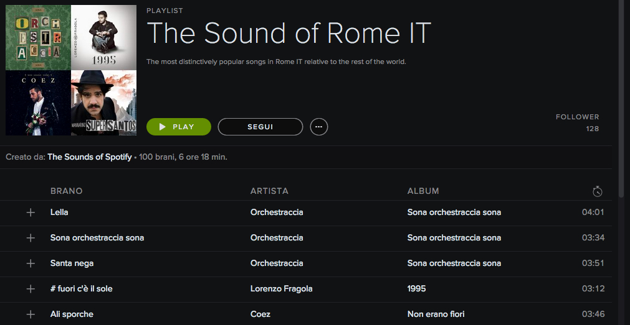The width and height of the screenshot is (630, 325).
Task: Add the song Lella to library
Action: 31,213
